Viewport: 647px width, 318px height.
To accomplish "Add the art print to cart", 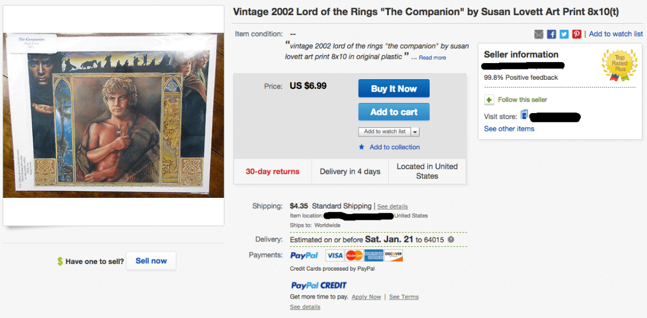I will [394, 112].
